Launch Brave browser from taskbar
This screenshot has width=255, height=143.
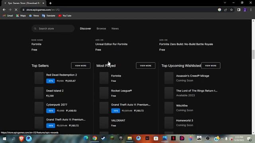pos(21,139)
